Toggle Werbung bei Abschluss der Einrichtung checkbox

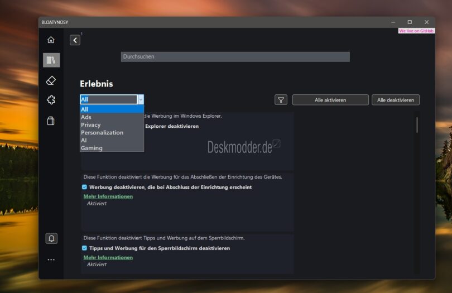pyautogui.click(x=84, y=187)
